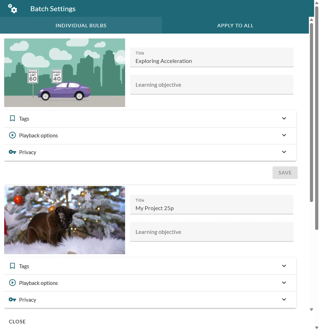Click the inner dialog scrollbar thumb
Image resolution: width=319 pixels, height=330 pixels.
311,113
